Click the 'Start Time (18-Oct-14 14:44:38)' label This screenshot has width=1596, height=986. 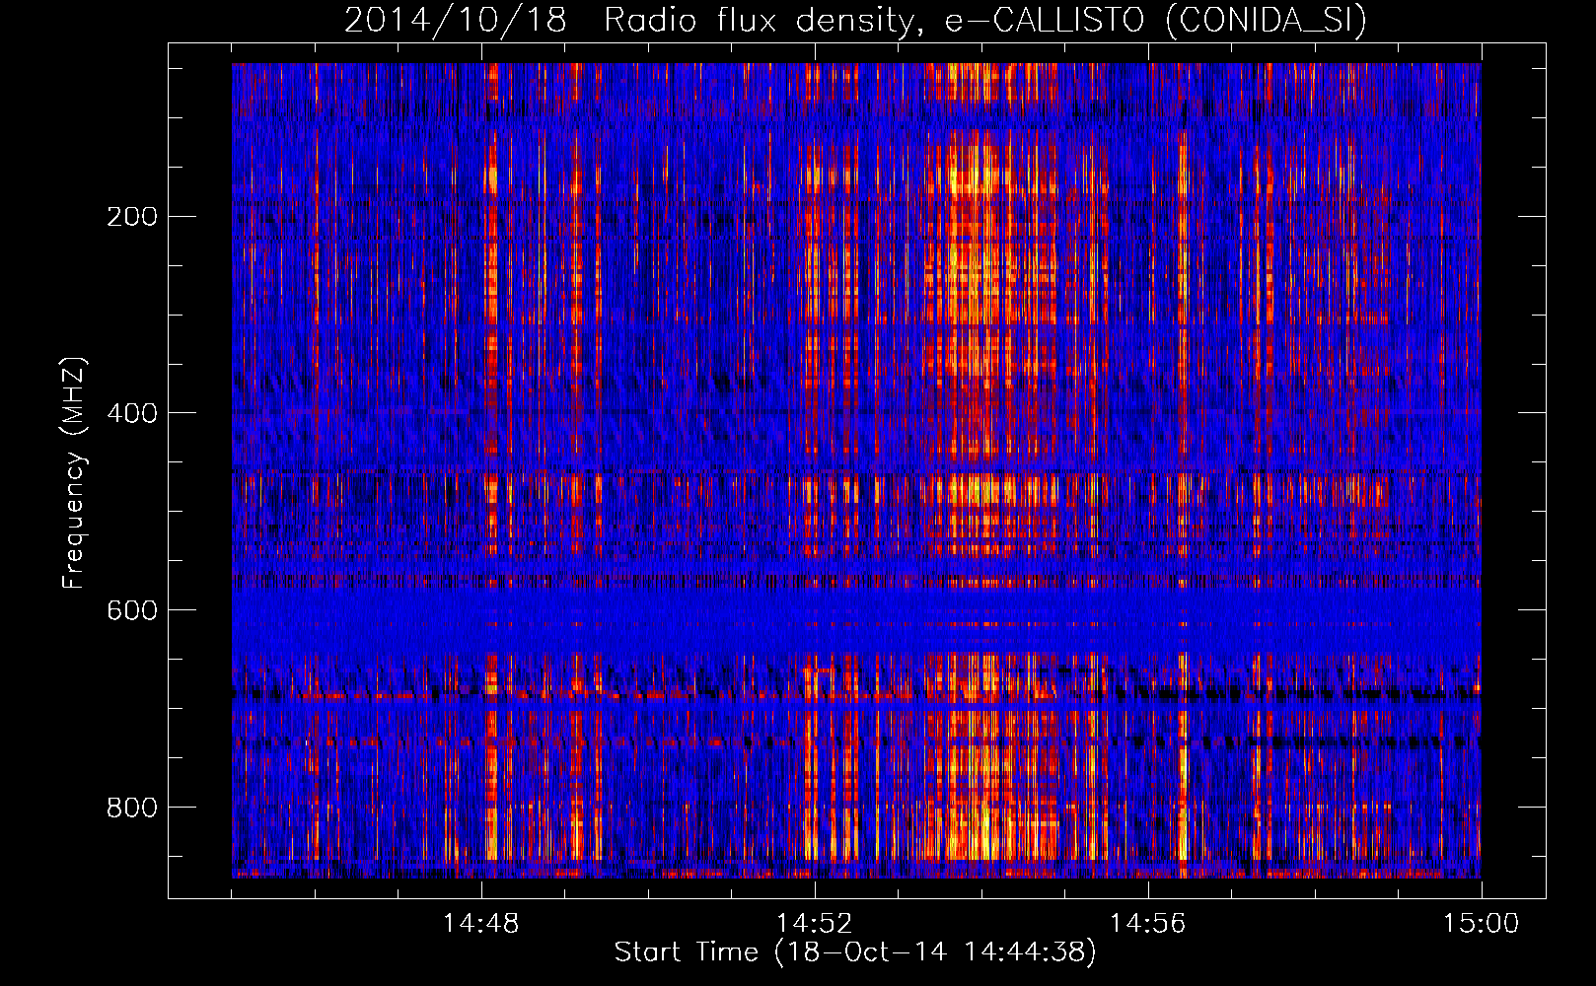(x=855, y=952)
